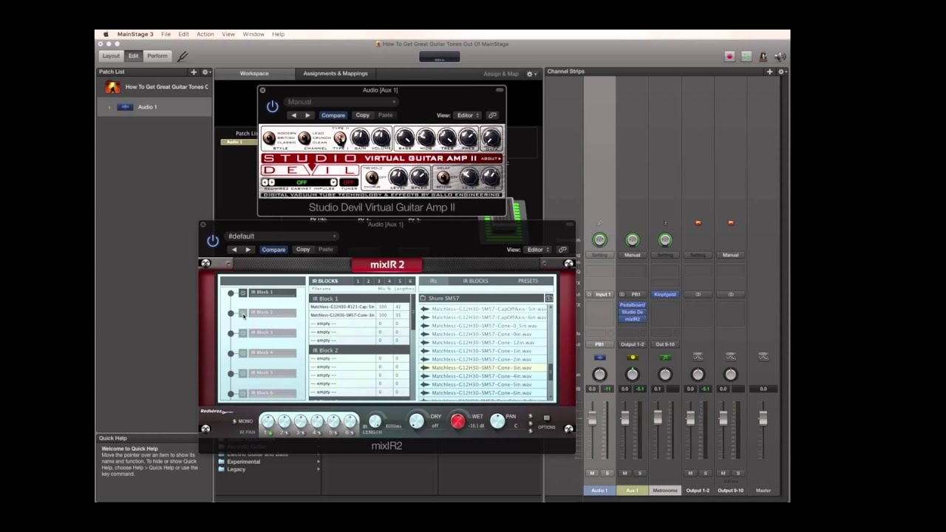Click the master volume speaker icon
The height and width of the screenshot is (532, 946).
point(780,56)
